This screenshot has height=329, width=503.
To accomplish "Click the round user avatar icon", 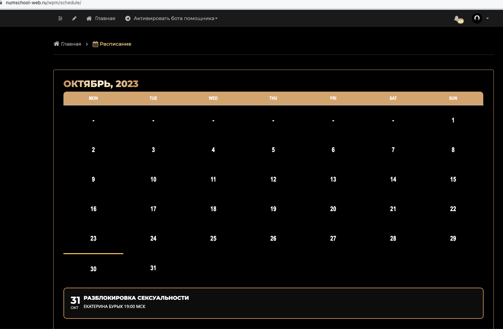I will coord(477,18).
